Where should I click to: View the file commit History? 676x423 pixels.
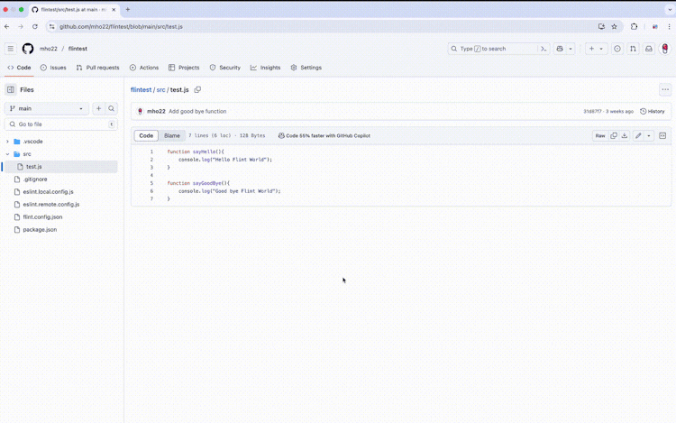pos(653,112)
